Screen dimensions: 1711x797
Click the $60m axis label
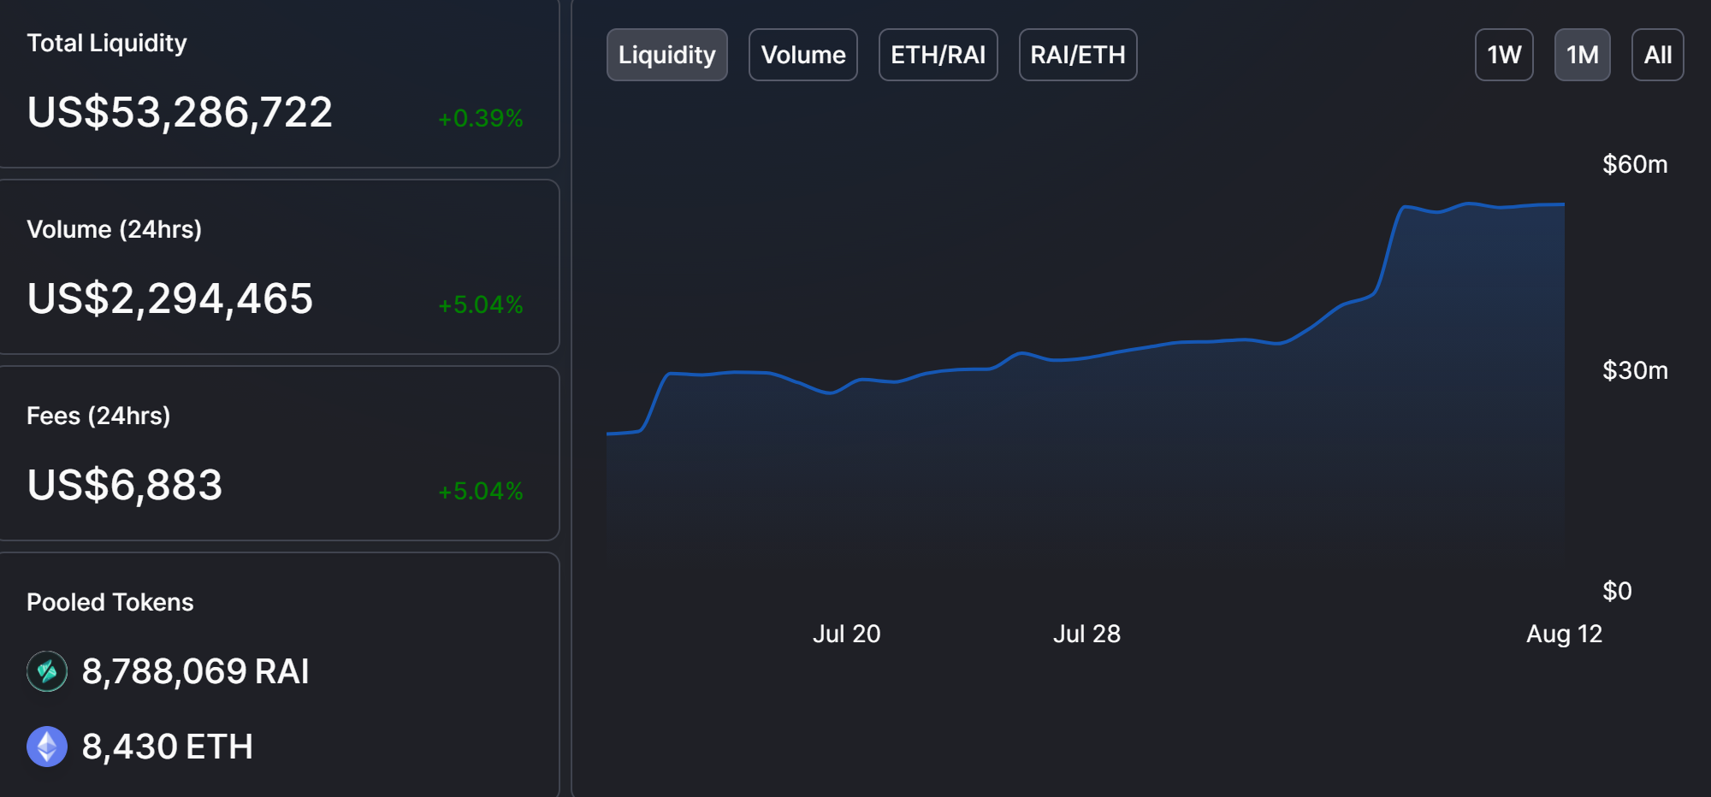coord(1635,164)
